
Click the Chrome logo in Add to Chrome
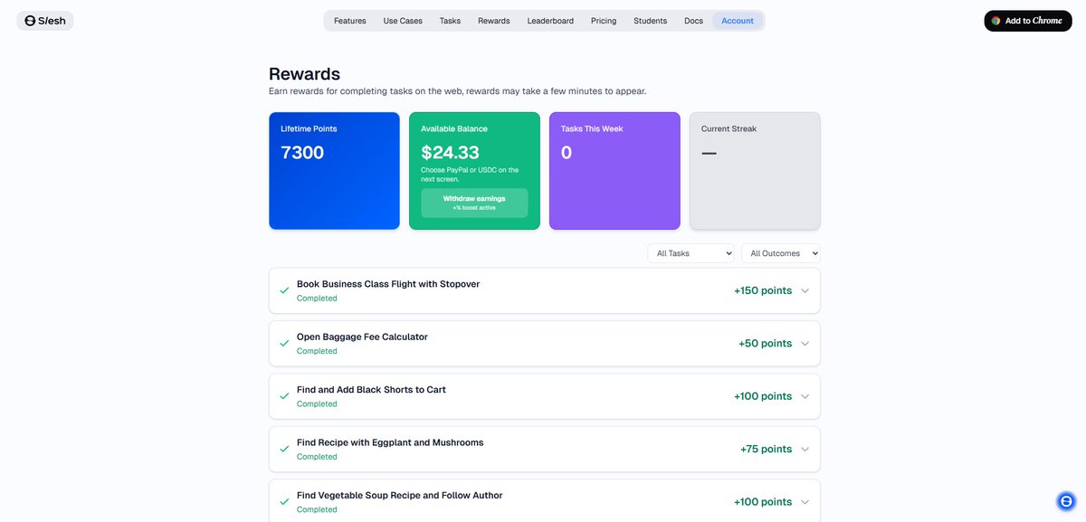click(x=995, y=21)
